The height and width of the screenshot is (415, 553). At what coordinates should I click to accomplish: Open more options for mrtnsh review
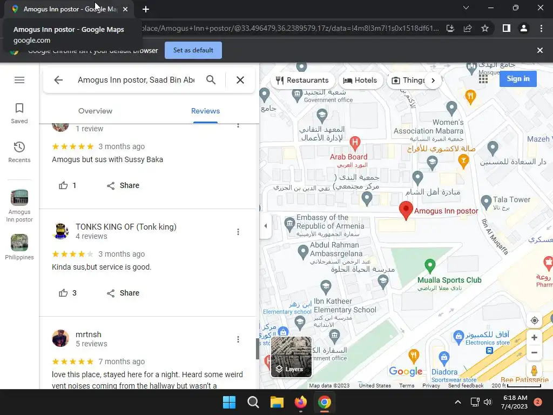click(x=238, y=339)
